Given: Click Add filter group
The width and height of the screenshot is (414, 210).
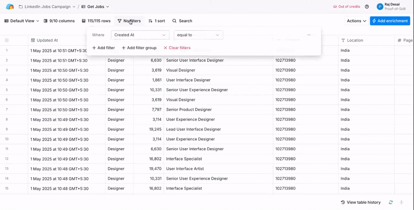Looking at the screenshot, I should [139, 48].
